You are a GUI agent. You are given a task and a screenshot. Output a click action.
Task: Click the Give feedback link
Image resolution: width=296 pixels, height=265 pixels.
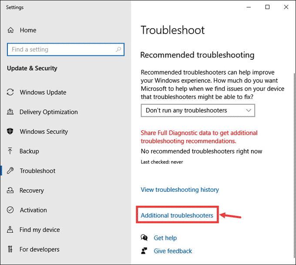click(x=173, y=251)
